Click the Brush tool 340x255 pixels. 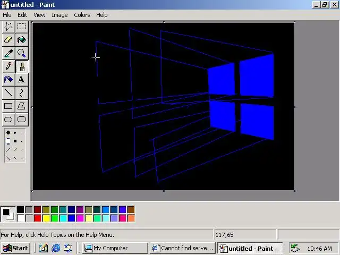(21, 66)
